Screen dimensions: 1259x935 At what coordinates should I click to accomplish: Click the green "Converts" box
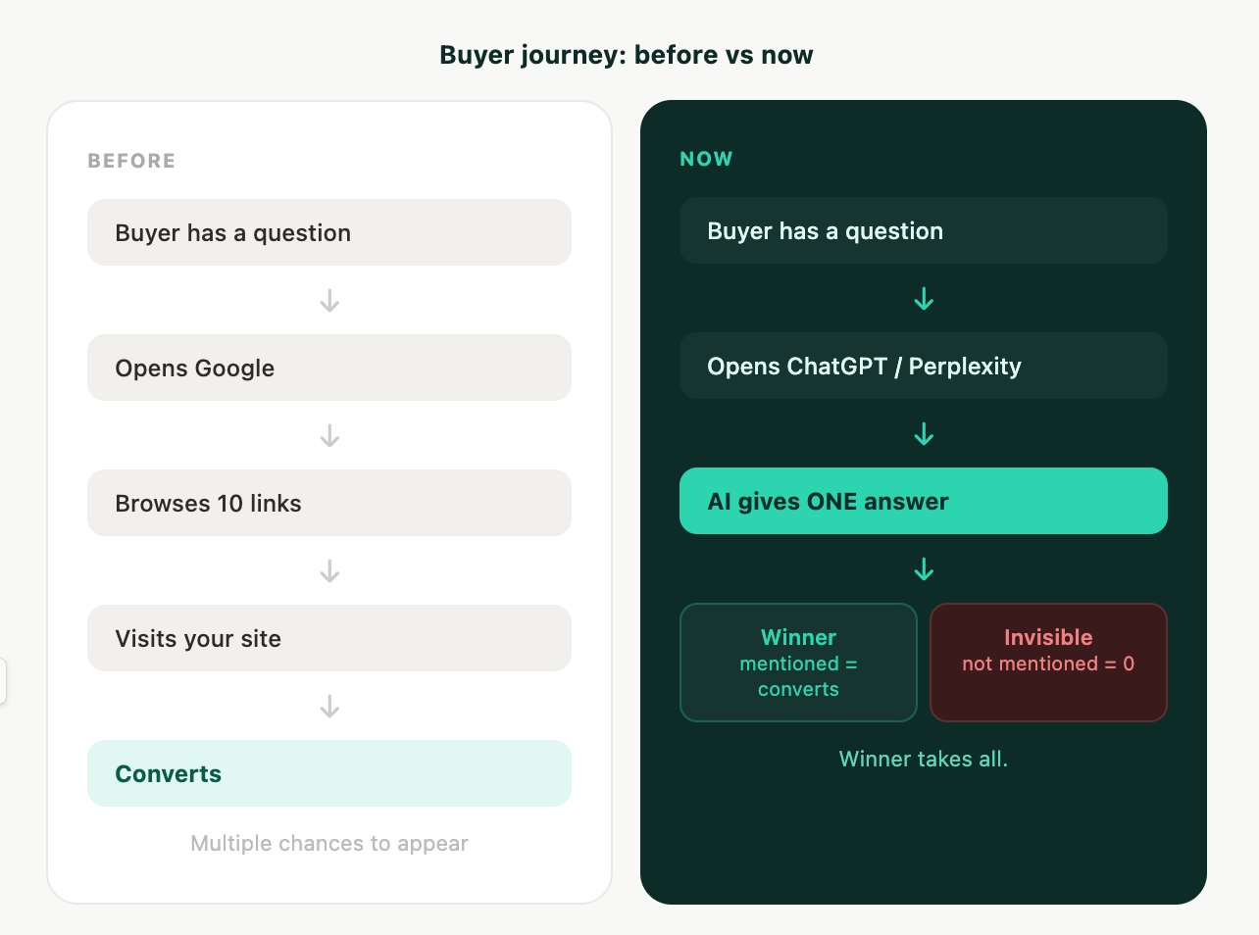(329, 773)
